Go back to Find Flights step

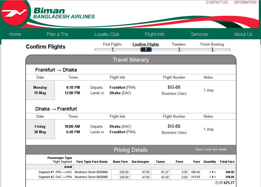click(112, 44)
